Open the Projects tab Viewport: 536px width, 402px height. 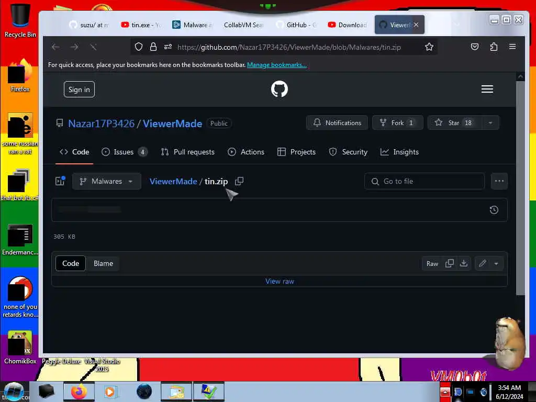pos(297,152)
